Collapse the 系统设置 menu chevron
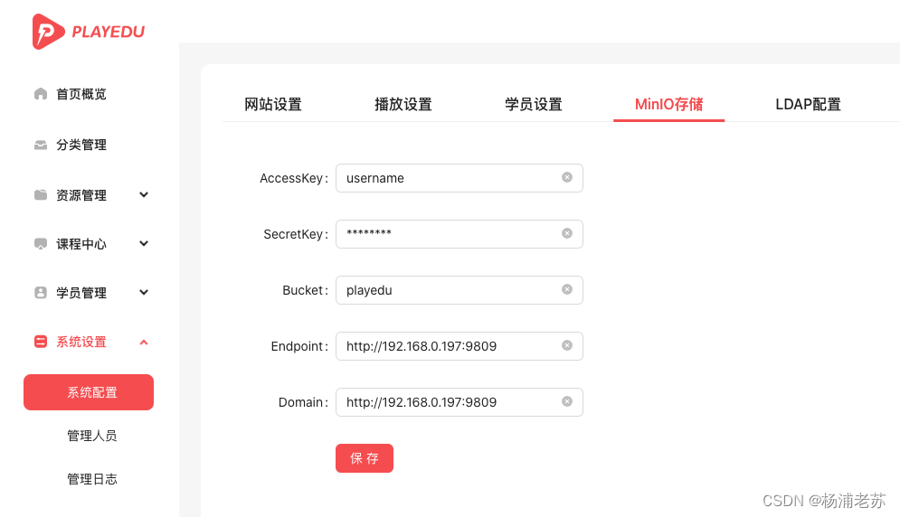 coord(144,342)
